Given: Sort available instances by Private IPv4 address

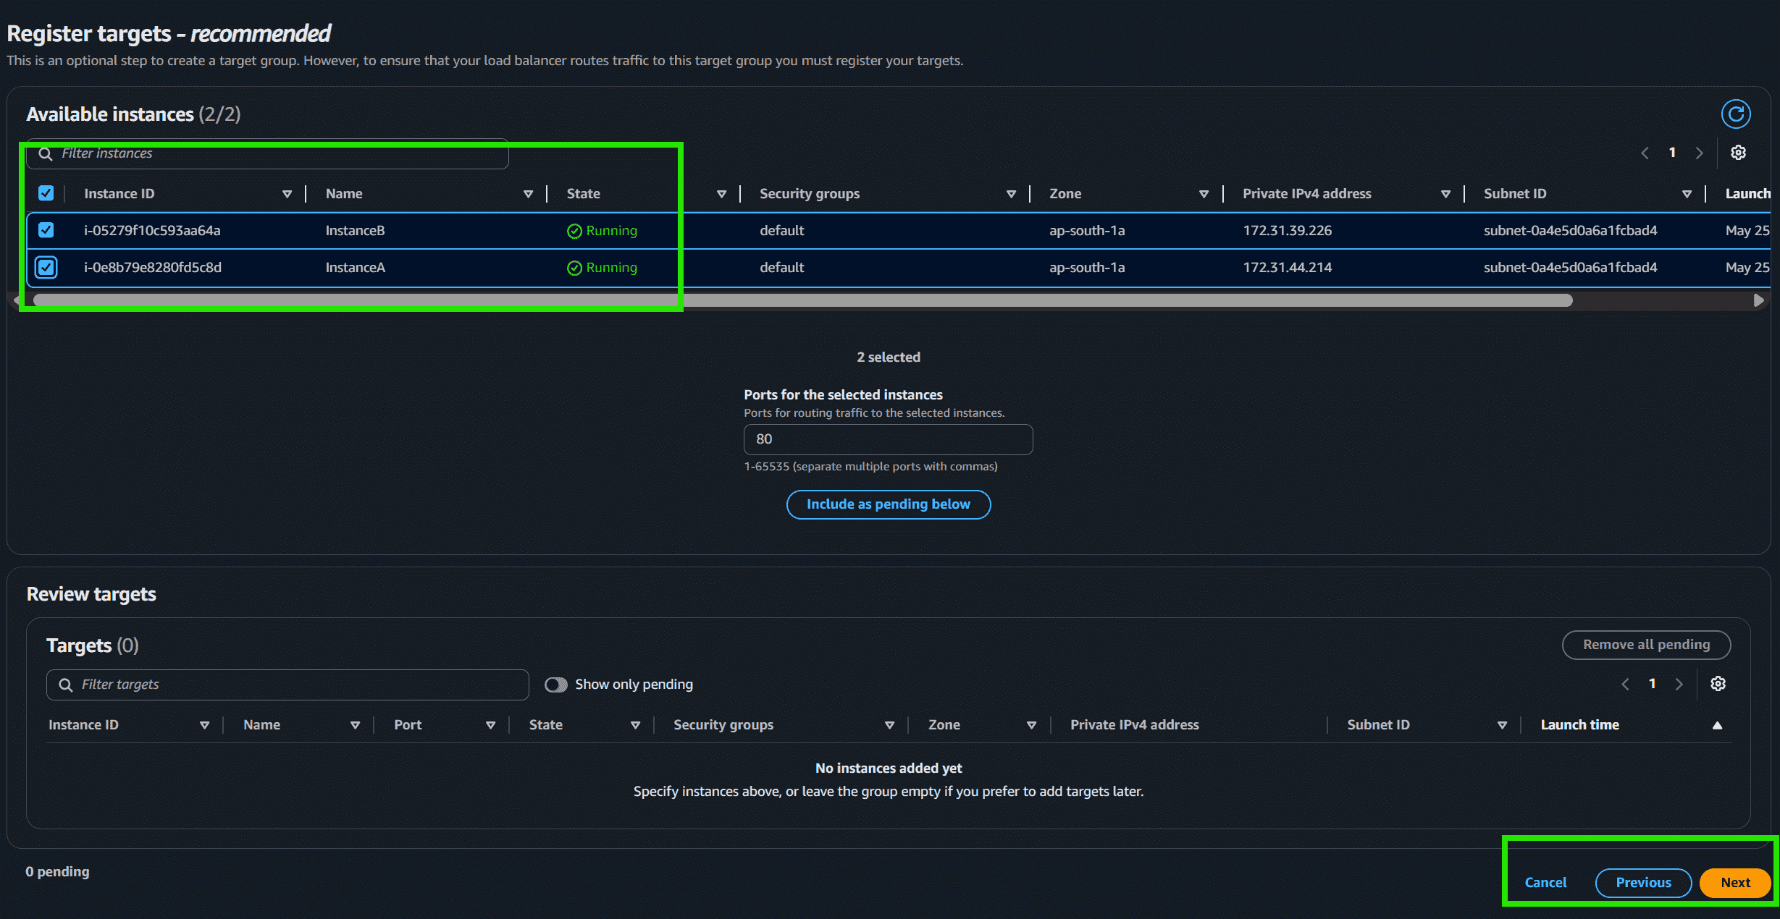Looking at the screenshot, I should coord(1445,194).
